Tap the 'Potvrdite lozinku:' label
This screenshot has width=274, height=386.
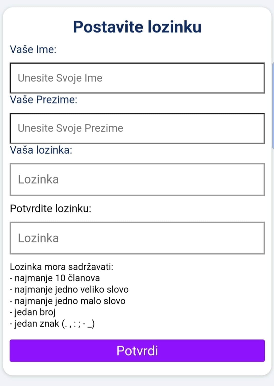[x=50, y=208]
